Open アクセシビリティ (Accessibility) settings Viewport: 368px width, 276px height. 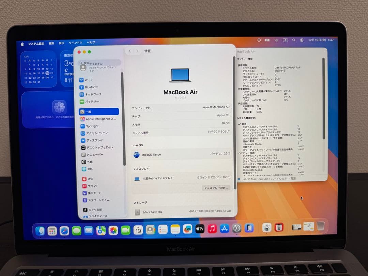pos(95,133)
